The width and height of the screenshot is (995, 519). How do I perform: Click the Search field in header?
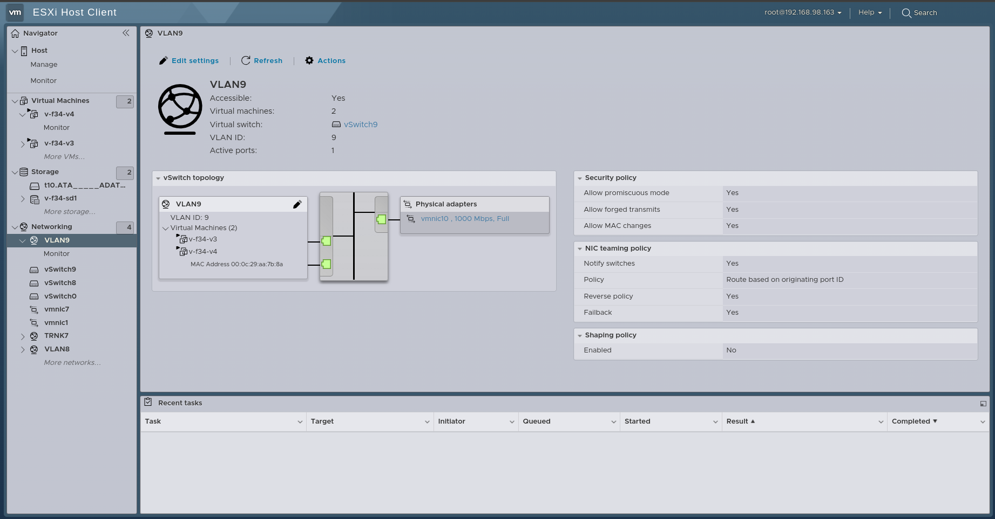[x=925, y=13]
